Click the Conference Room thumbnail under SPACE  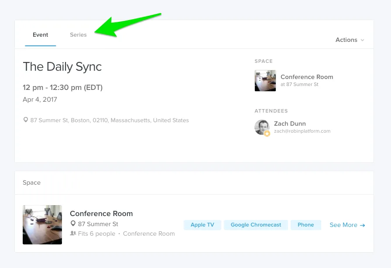coord(265,81)
